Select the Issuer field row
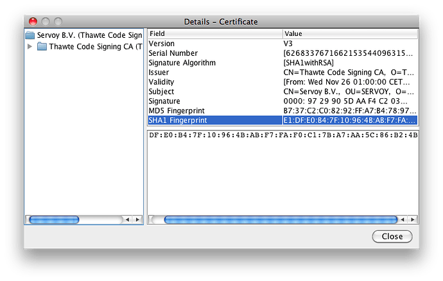This screenshot has width=443, height=281. [x=282, y=72]
